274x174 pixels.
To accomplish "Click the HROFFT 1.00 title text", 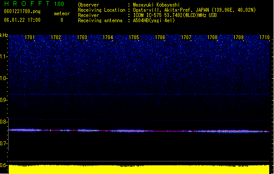I will coord(34,3).
